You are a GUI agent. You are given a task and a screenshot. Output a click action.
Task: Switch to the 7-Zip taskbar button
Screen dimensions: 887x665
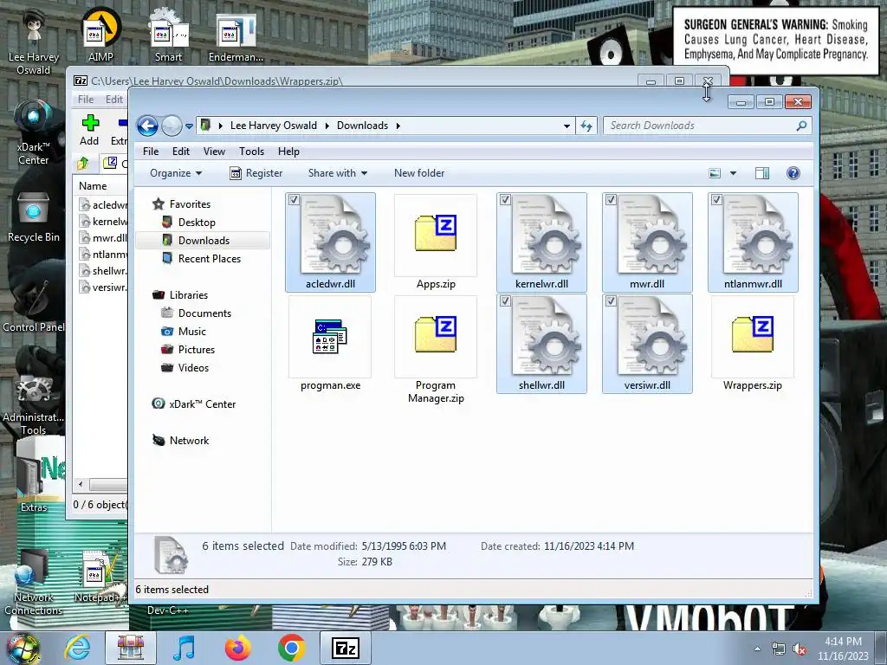[x=346, y=648]
